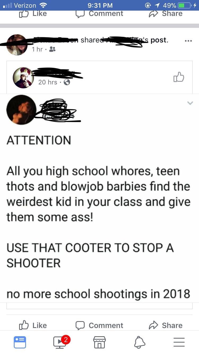Tap the public globe icon beside 20 hrs
The image size is (199, 354).
pos(67,82)
